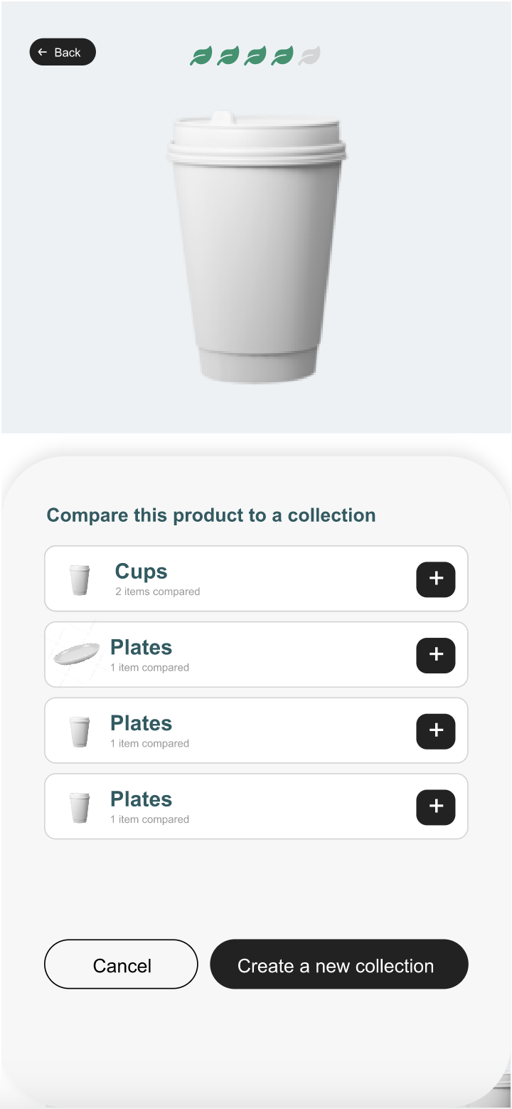
Task: Open Plates collection with the plate image
Action: pos(256,655)
